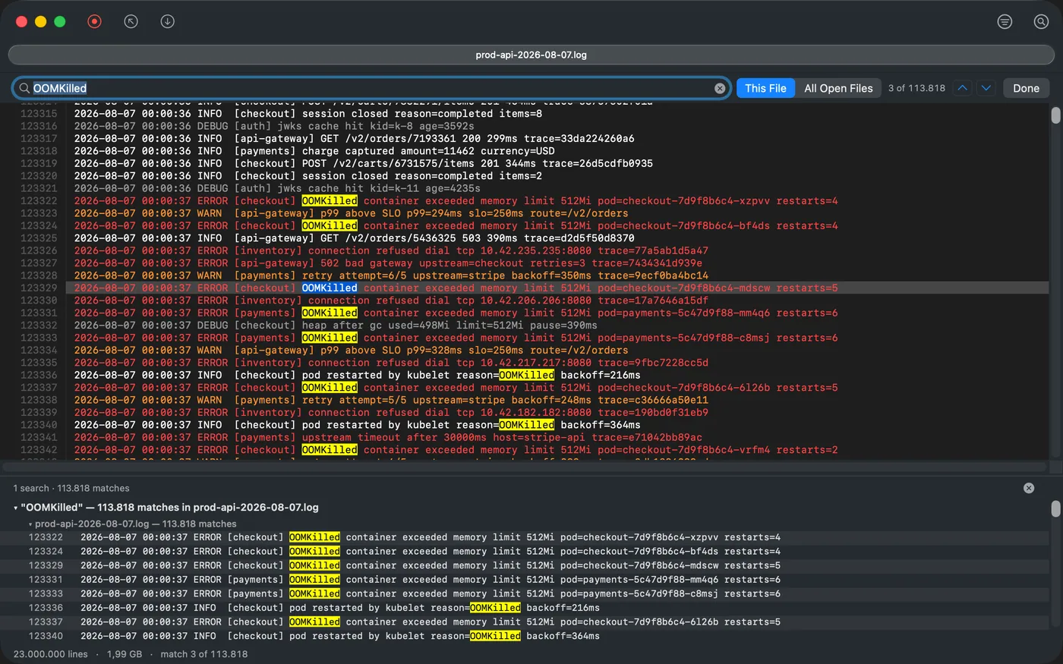
Task: Click log line 123341 upstream timeout after 30000ms
Action: click(x=388, y=437)
